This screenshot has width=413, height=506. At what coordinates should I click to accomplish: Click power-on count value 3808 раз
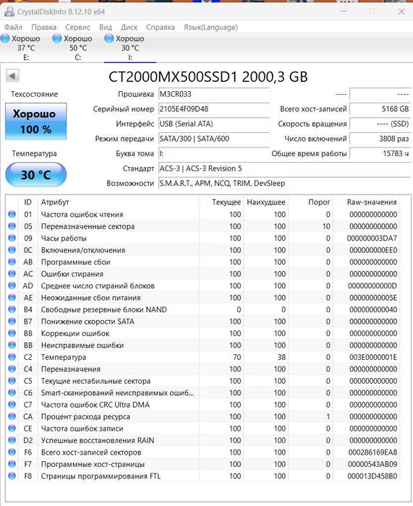(380, 139)
